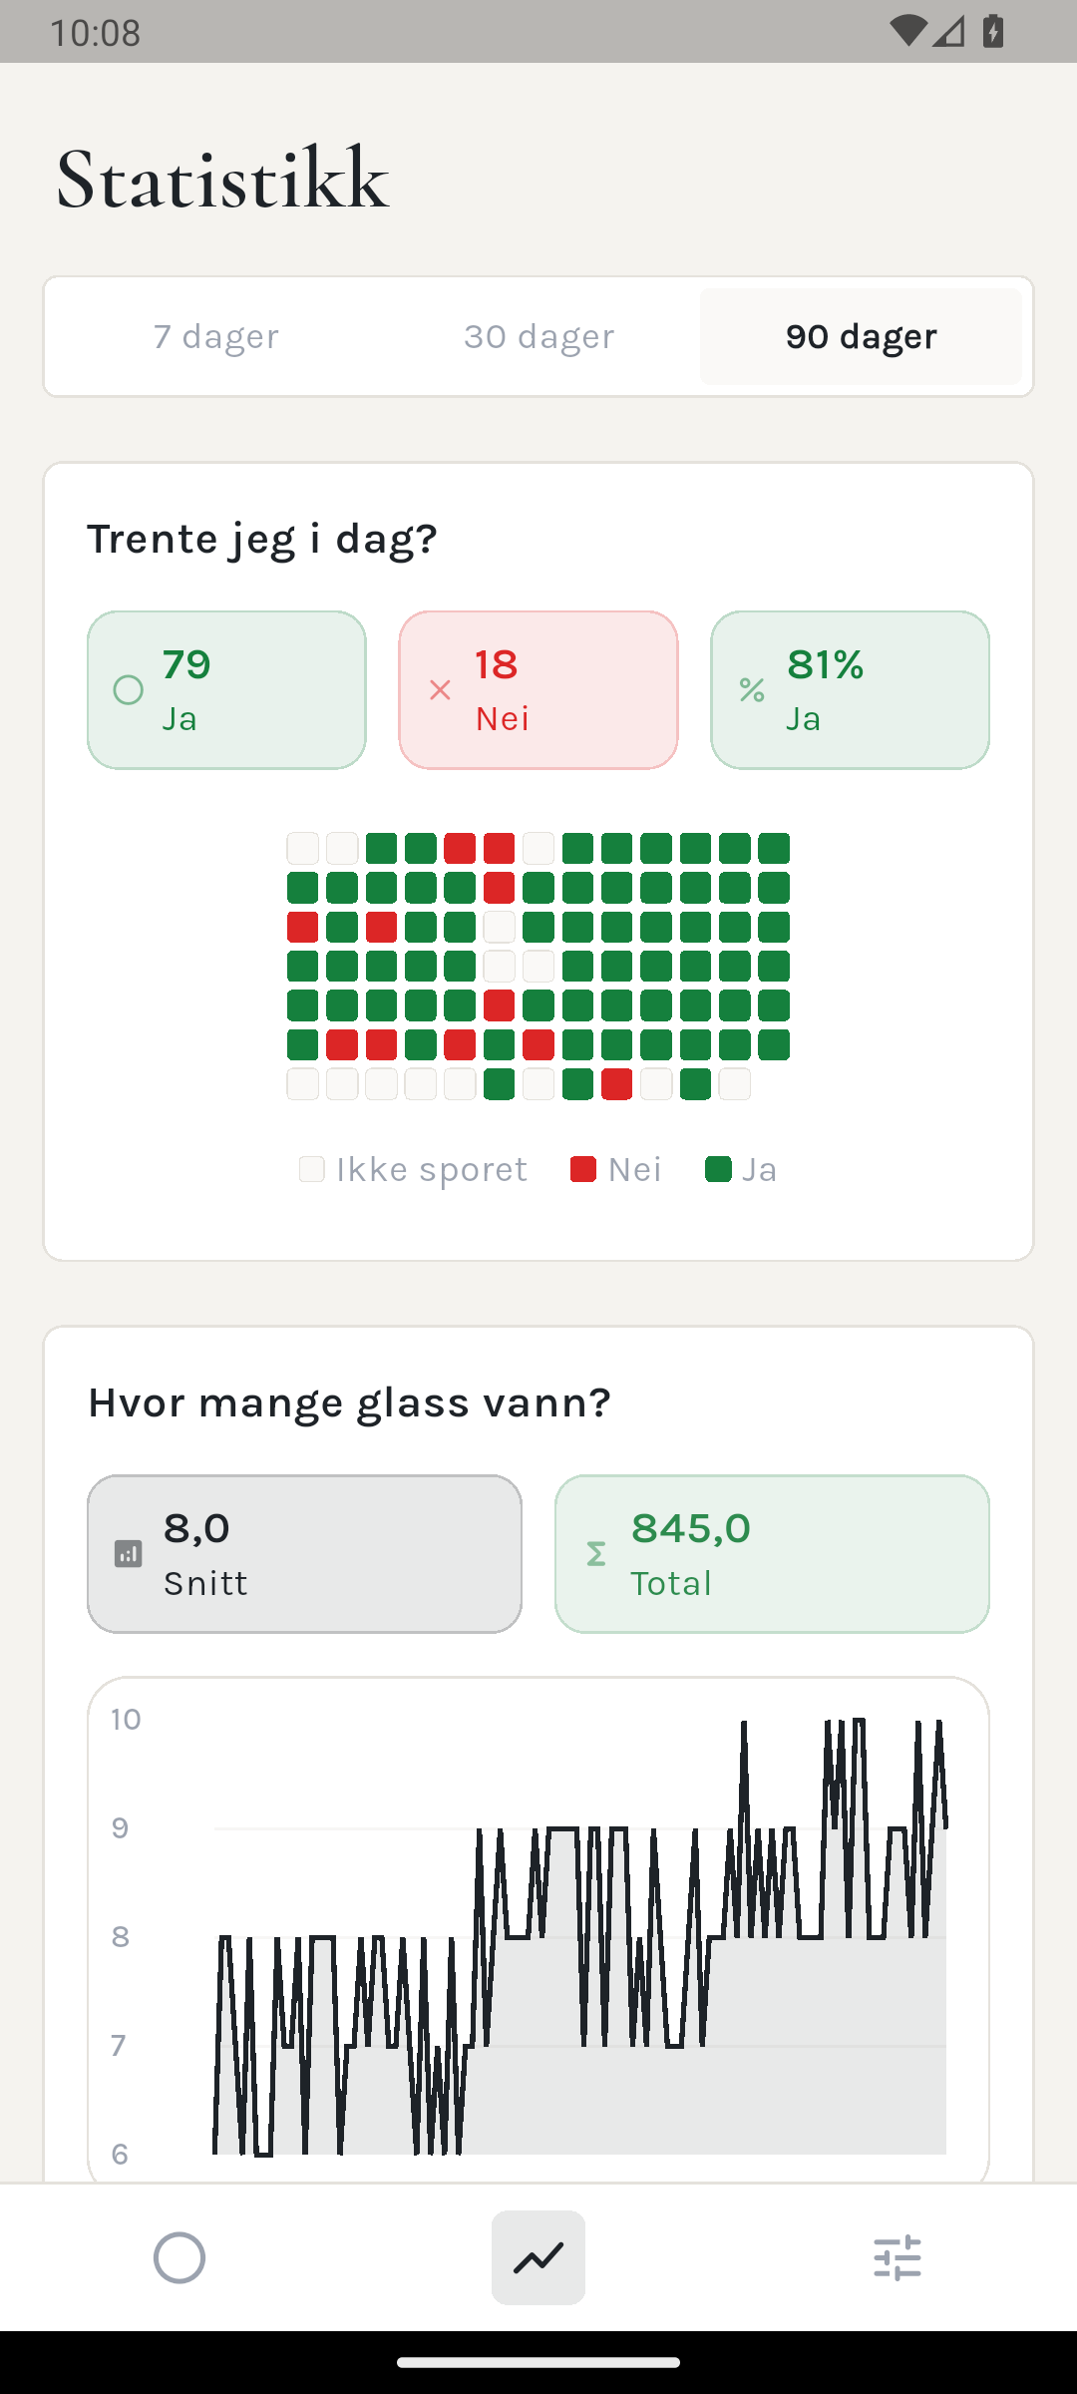Click the green Ja legend swatch
The width and height of the screenshot is (1077, 2394).
pyautogui.click(x=718, y=1169)
